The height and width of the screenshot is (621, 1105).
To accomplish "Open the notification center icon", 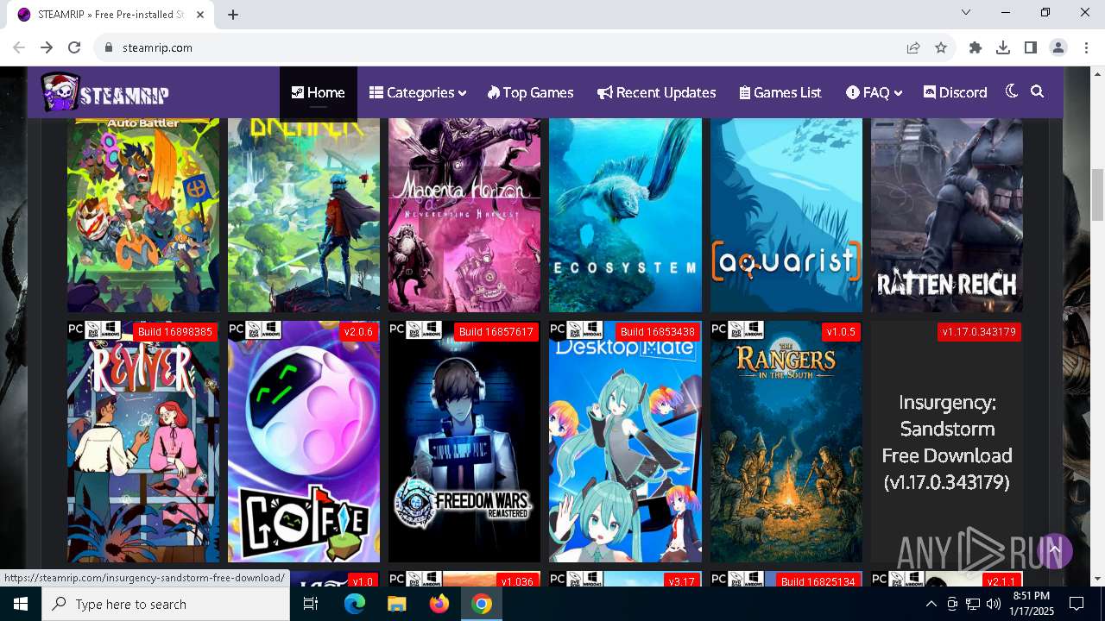I will tap(1077, 604).
